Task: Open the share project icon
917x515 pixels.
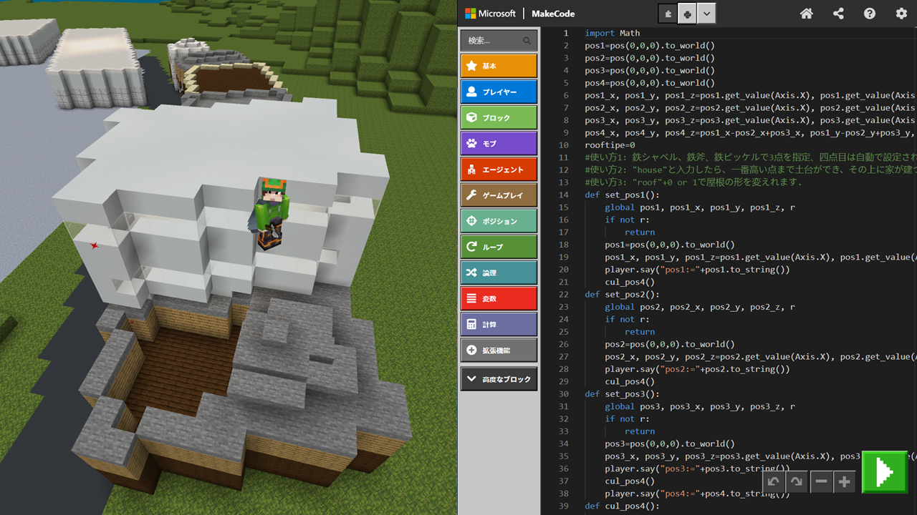Action: coord(838,14)
